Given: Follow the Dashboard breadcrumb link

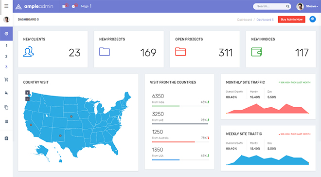Looking at the screenshot, I should click(x=245, y=20).
